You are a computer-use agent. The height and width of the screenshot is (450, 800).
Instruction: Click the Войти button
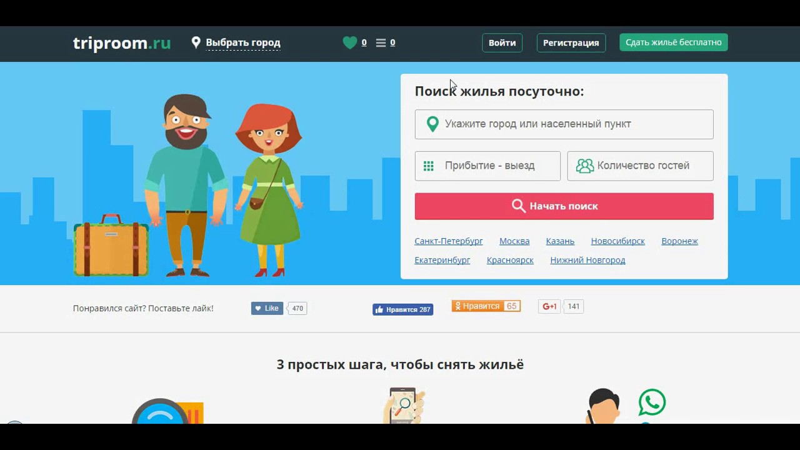click(502, 42)
